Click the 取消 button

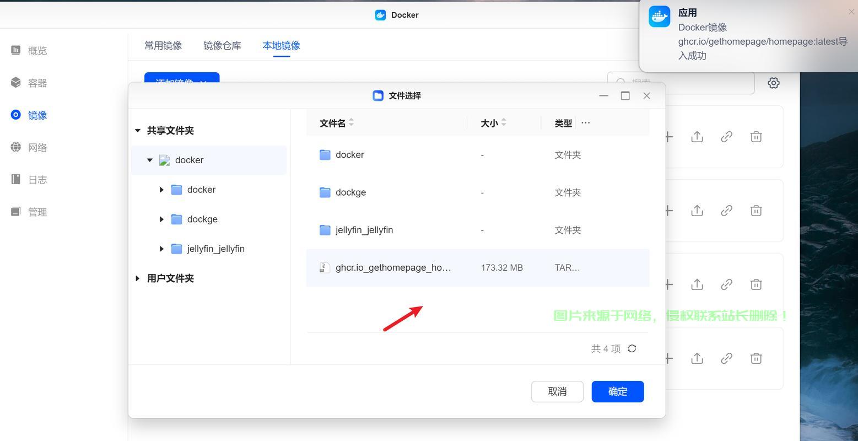click(557, 391)
